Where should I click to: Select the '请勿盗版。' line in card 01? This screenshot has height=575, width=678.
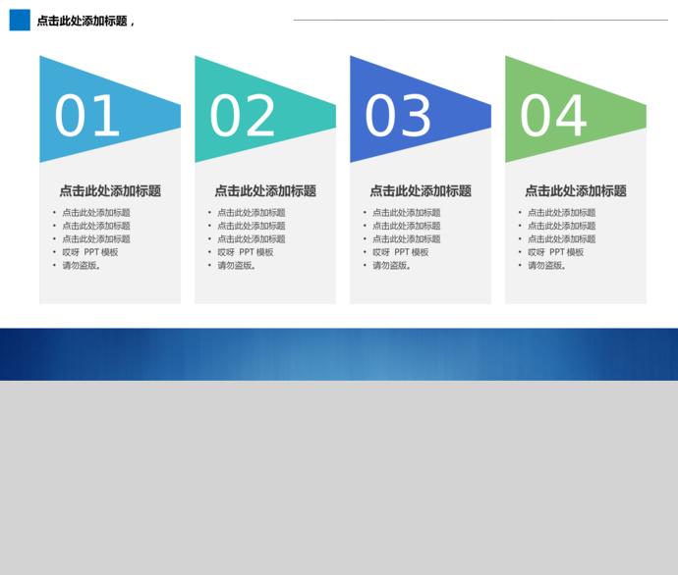pos(82,266)
